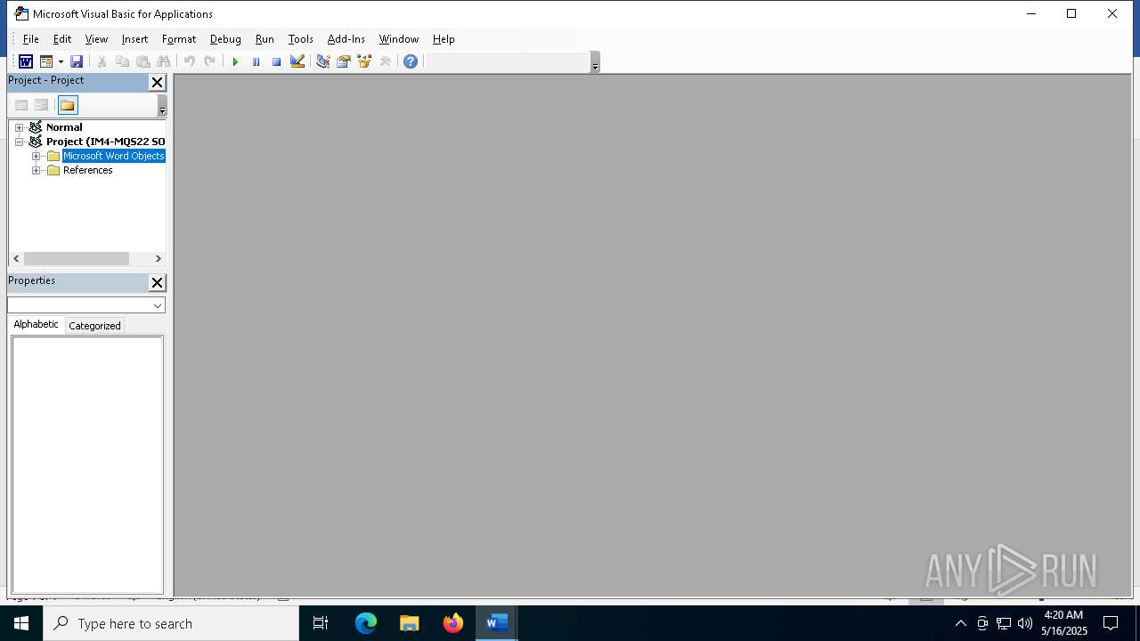
Task: Click the Windows Start button
Action: pyautogui.click(x=21, y=623)
